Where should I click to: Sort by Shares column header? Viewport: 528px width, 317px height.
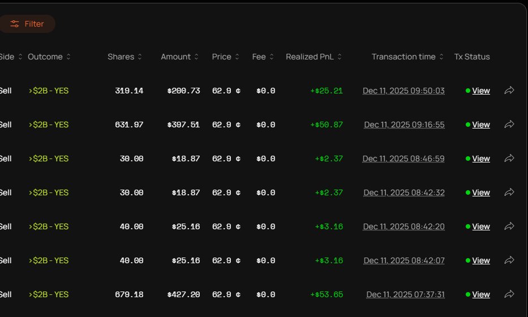[125, 57]
